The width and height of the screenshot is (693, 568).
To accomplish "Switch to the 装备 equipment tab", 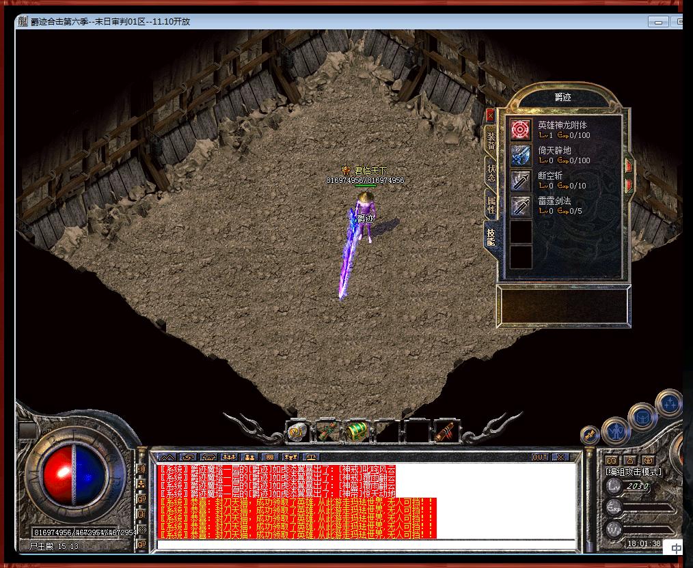I will point(491,139).
